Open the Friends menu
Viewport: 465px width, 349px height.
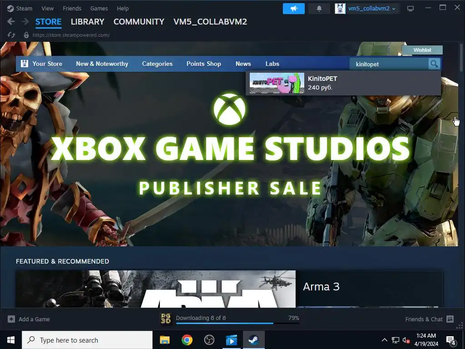coord(72,8)
